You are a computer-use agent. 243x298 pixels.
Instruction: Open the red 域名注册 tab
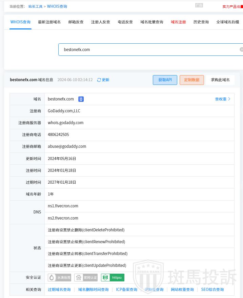(178, 22)
